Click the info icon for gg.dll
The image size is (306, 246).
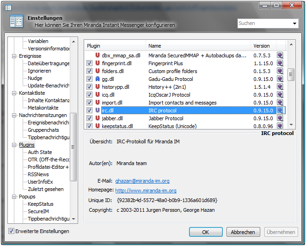[280, 79]
